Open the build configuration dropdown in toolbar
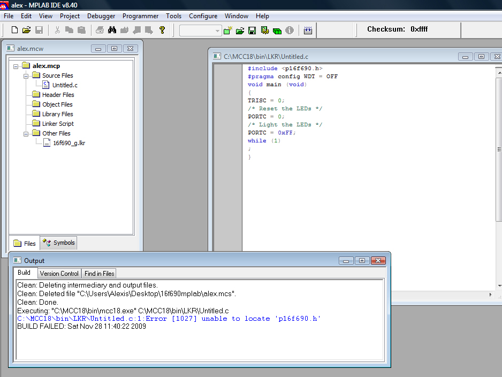Image resolution: width=502 pixels, height=377 pixels. pyautogui.click(x=217, y=31)
